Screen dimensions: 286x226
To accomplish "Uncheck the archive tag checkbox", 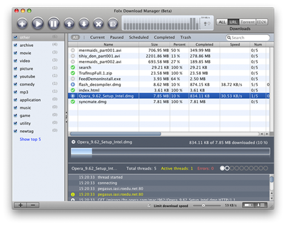I will click(x=15, y=45).
